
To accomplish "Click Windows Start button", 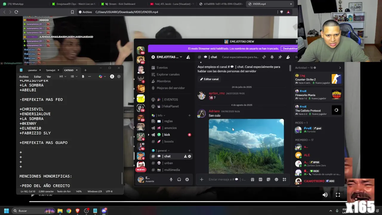I will click(x=6, y=211).
